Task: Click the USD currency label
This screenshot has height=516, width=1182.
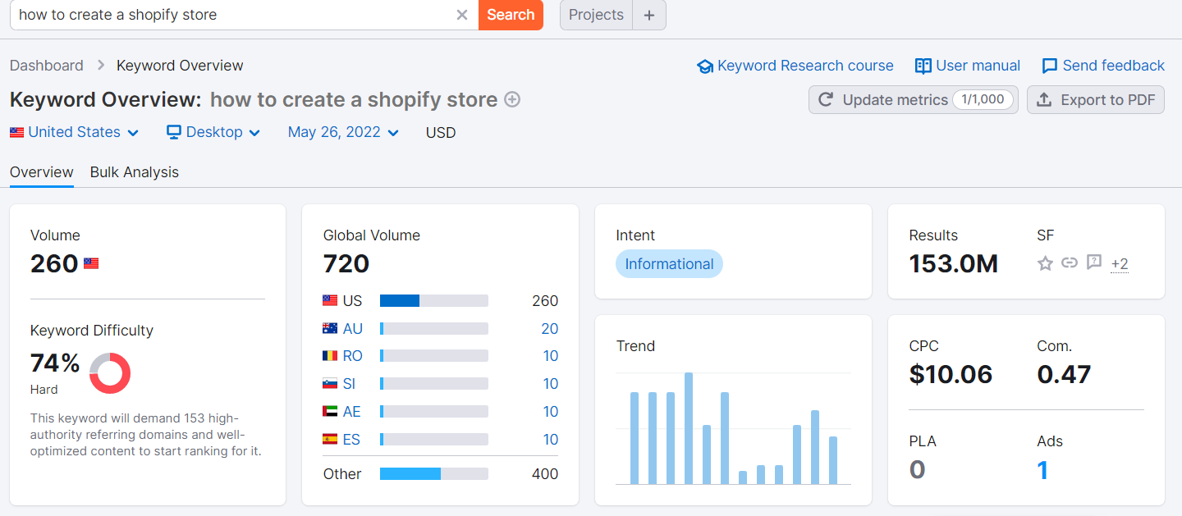Action: [x=441, y=132]
